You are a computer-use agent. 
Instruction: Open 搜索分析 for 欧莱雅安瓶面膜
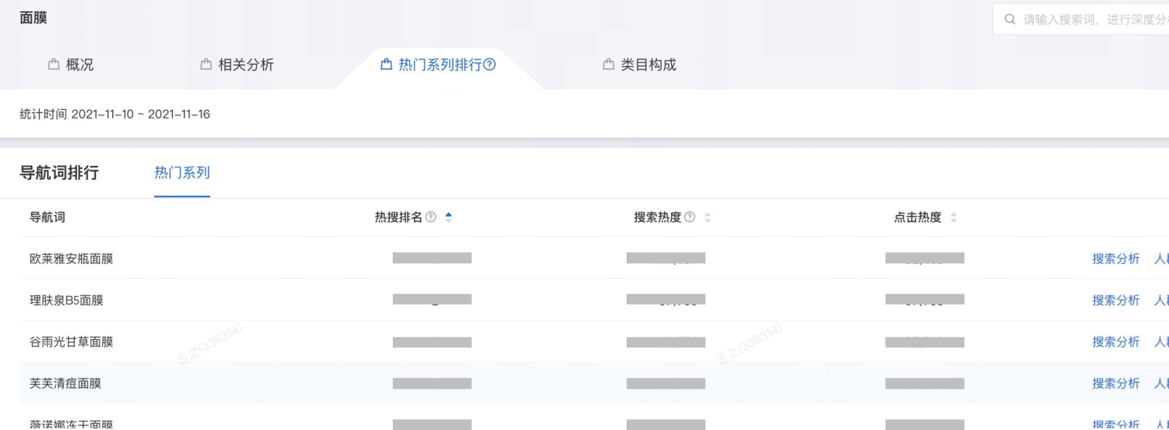pyautogui.click(x=1116, y=259)
